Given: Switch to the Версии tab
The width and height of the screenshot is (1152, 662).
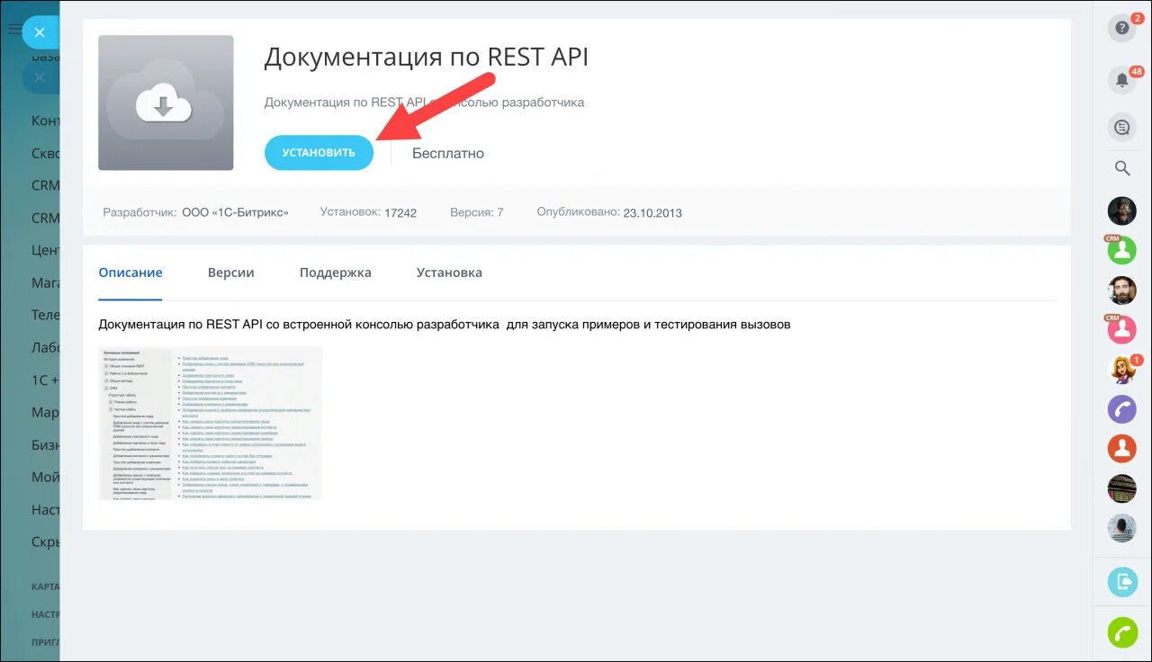Looking at the screenshot, I should tap(231, 273).
